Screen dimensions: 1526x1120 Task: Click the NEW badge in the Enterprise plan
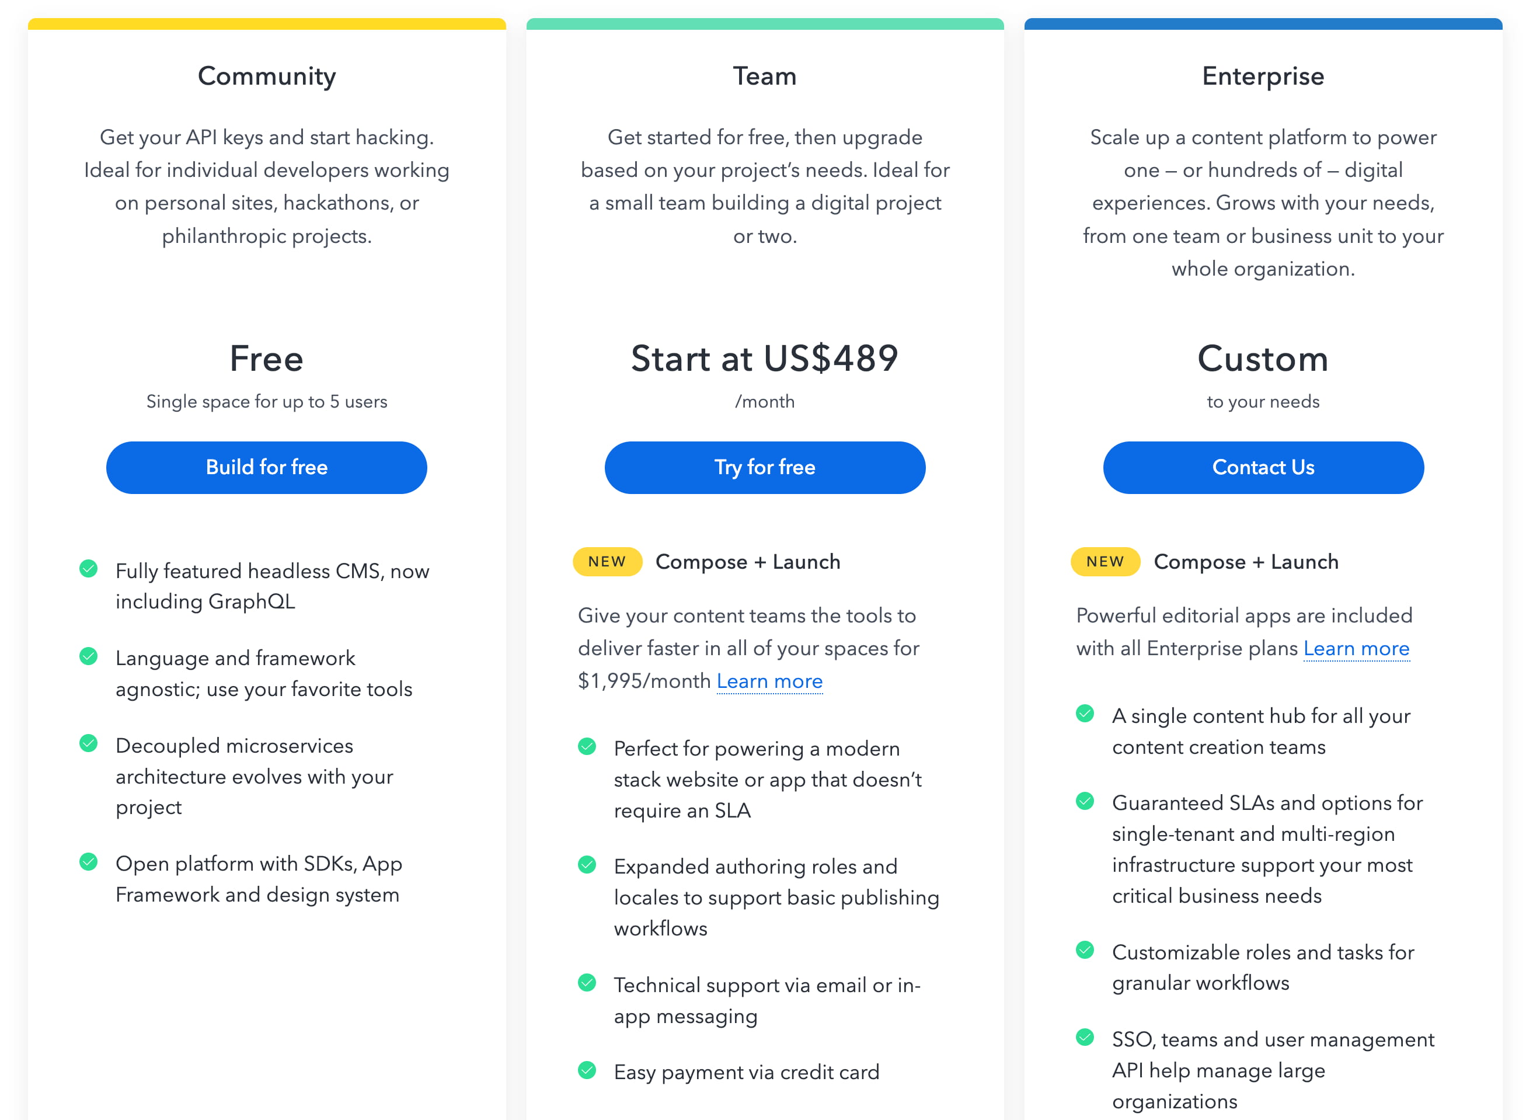1105,561
